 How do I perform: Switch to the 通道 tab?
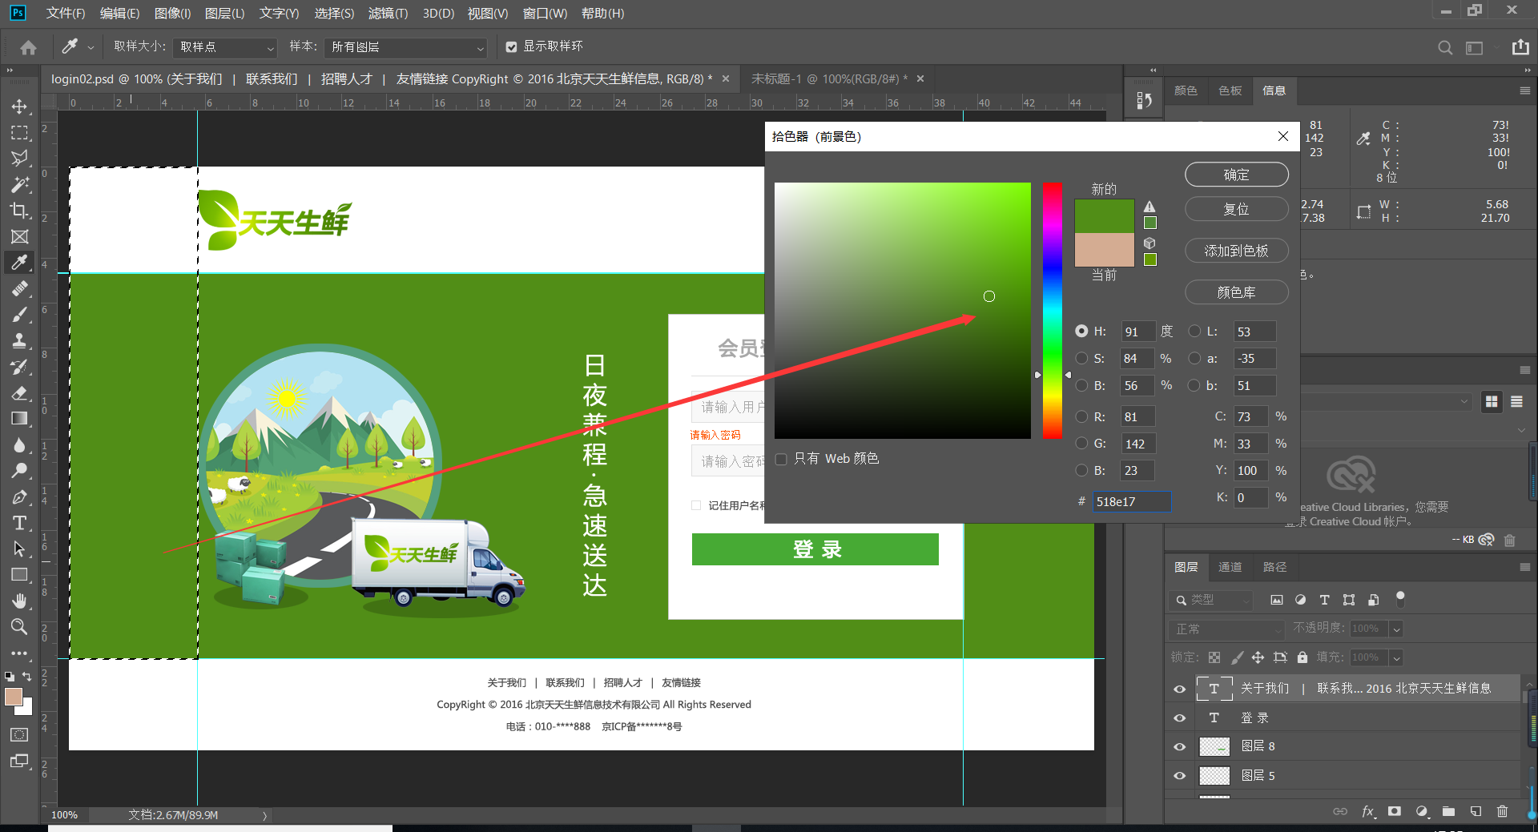tap(1230, 567)
